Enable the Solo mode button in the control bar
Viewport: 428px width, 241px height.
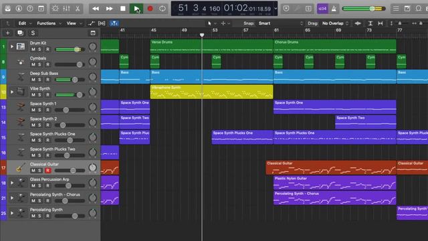(308, 9)
